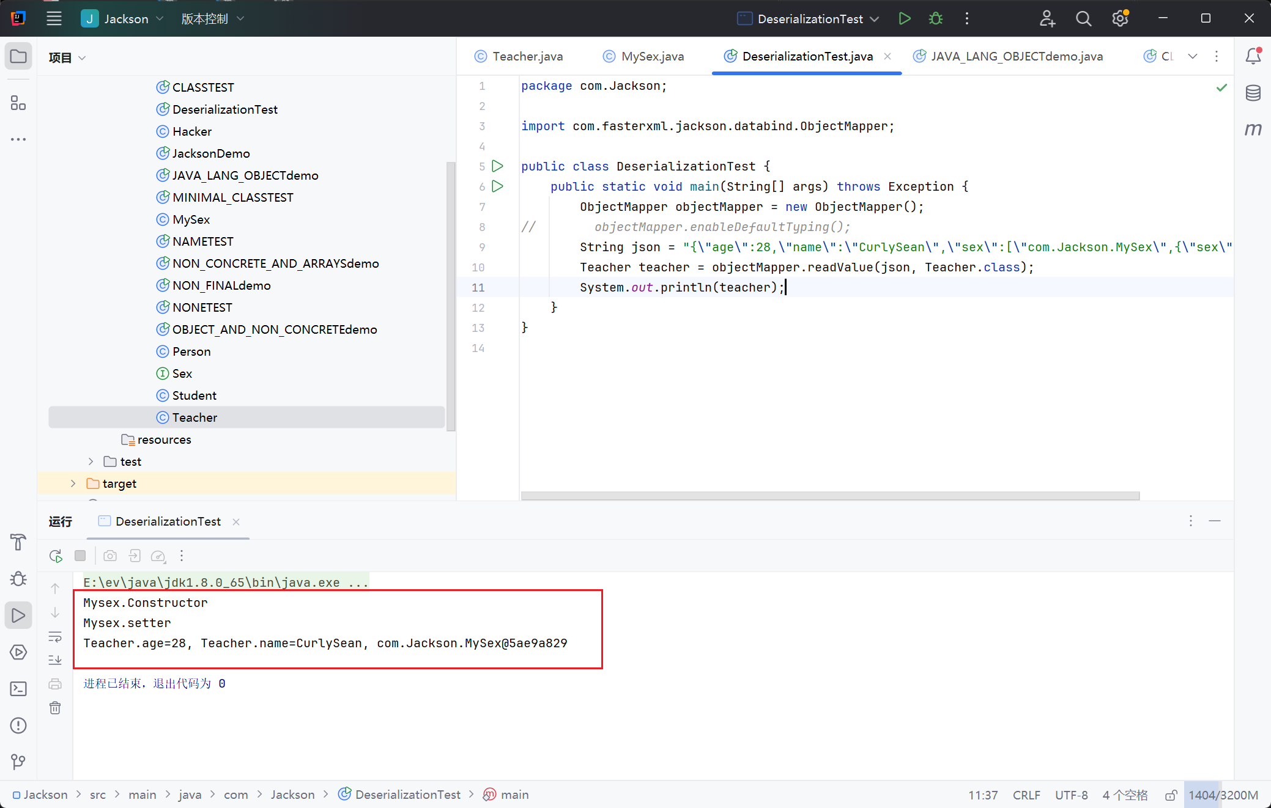Switch to MySex.java tab
This screenshot has height=808, width=1271.
[x=643, y=56]
